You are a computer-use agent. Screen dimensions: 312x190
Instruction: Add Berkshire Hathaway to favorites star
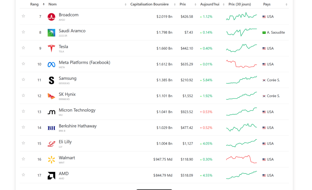click(23, 127)
